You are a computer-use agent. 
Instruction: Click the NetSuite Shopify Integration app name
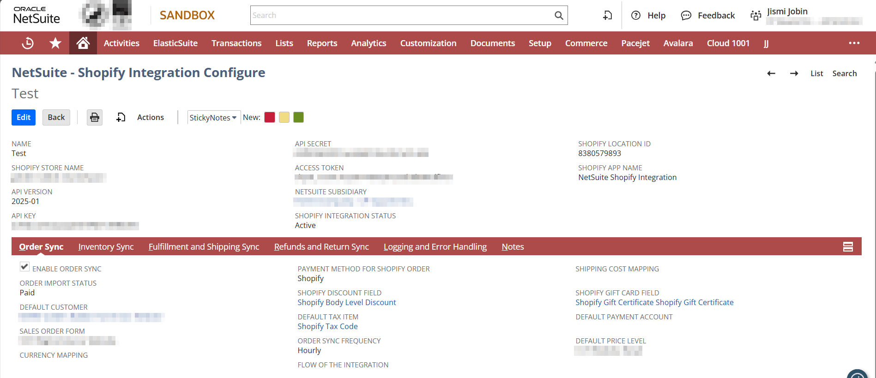pyautogui.click(x=627, y=177)
